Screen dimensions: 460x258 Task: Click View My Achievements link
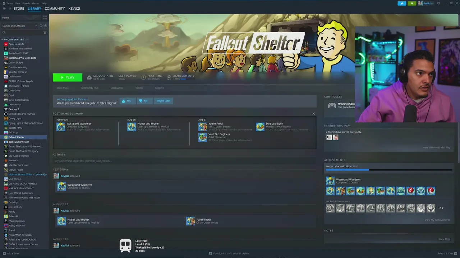click(437, 220)
